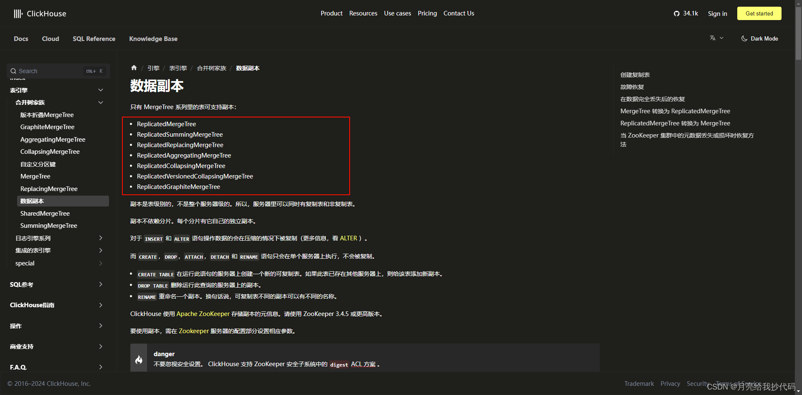This screenshot has height=395, width=802.
Task: Open the Resources menu
Action: click(363, 13)
